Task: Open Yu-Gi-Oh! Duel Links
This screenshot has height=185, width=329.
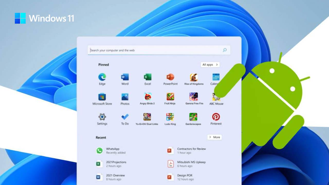Action: point(147,117)
